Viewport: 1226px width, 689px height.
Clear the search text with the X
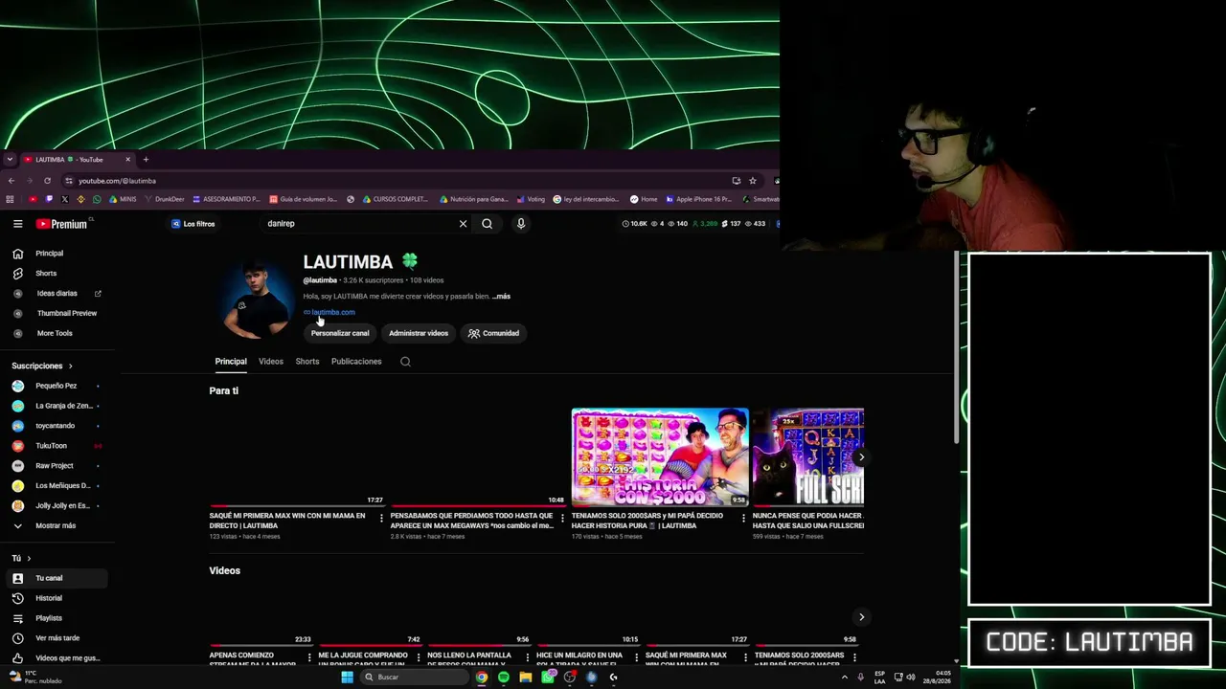(x=463, y=224)
